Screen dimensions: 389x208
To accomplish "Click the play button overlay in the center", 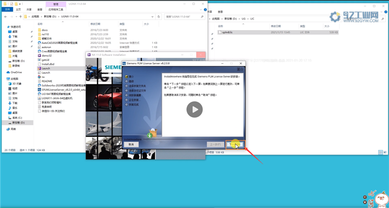I will [x=195, y=109].
